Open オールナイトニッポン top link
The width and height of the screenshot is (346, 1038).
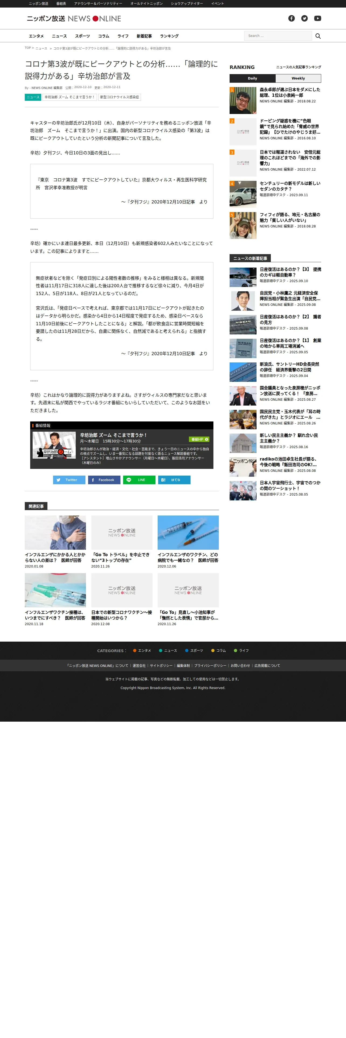point(147,4)
